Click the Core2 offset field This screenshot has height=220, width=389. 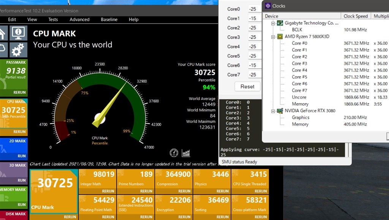click(255, 28)
